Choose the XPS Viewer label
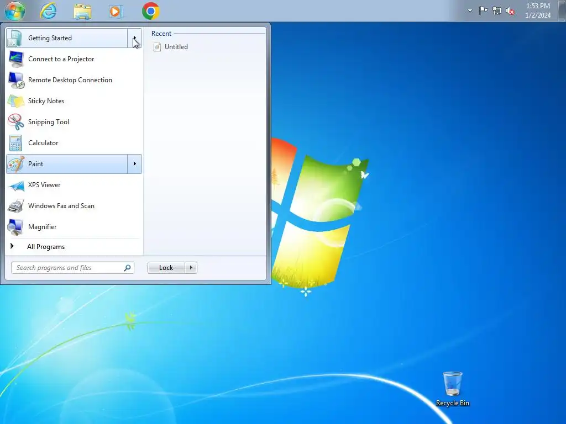Screen dimensions: 566x424 44,185
